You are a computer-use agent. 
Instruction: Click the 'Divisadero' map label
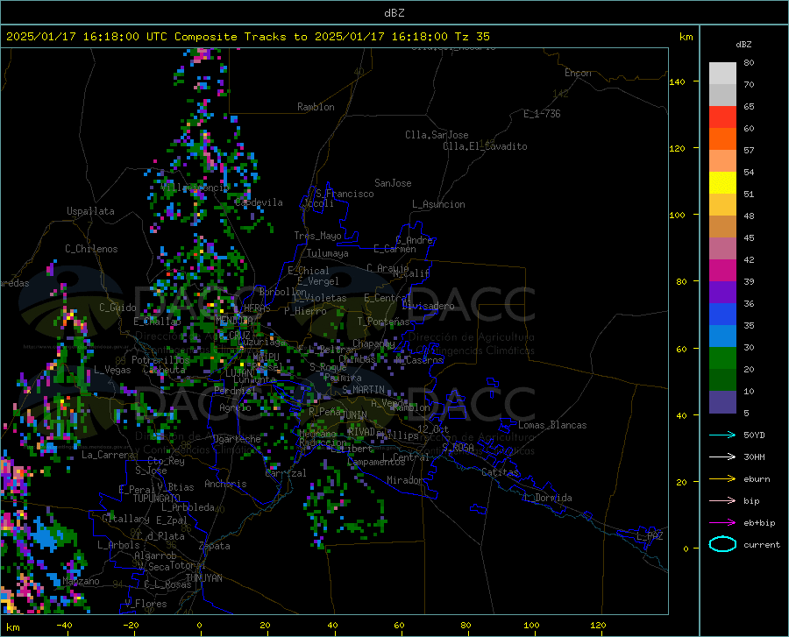[428, 306]
